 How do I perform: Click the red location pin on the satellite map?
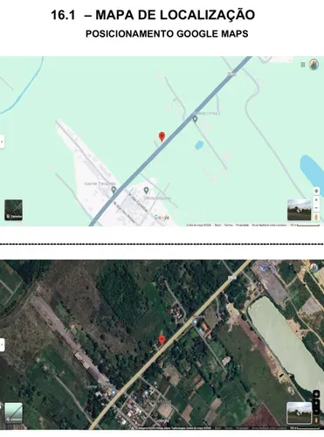[x=162, y=340]
